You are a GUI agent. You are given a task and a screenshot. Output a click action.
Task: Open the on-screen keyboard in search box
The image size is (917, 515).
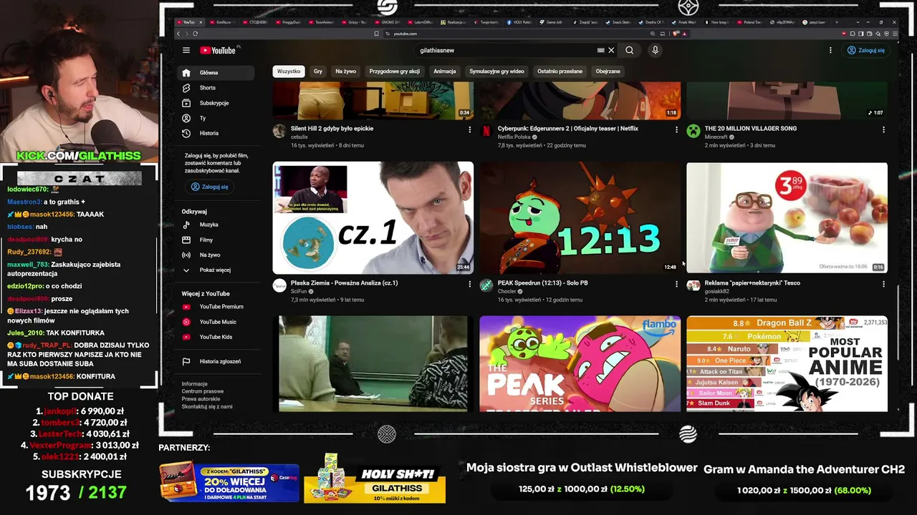tap(600, 50)
